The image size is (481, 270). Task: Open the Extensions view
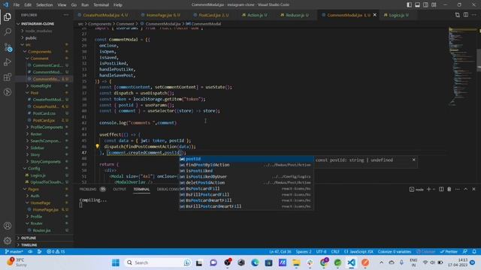pos(8,77)
